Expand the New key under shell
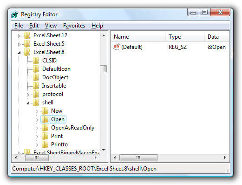Viewport: 242px width, 185px height. click(37, 111)
